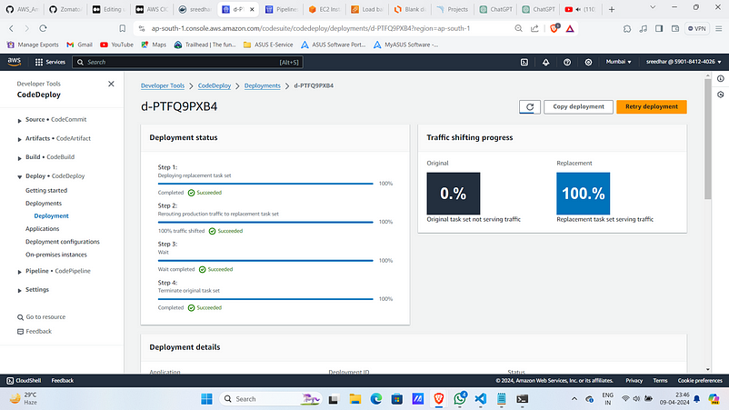Expand Build CodeBuild section
The width and height of the screenshot is (729, 410).
pyautogui.click(x=19, y=158)
